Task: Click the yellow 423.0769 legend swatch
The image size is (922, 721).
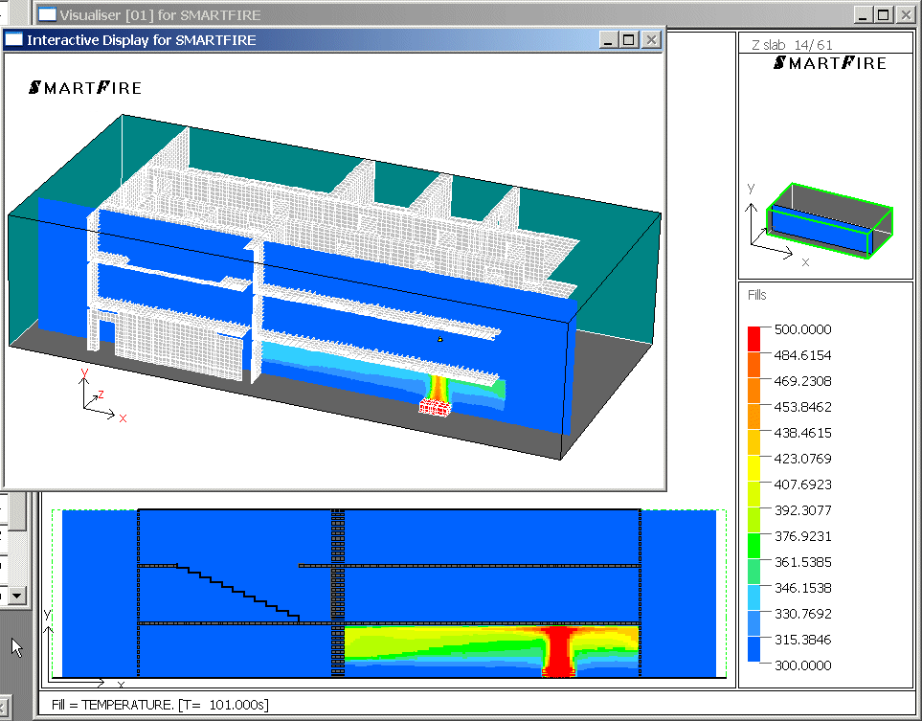Action: click(753, 468)
